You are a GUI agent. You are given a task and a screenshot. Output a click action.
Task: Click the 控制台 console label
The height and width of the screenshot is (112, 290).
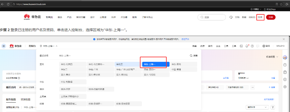point(32,46)
